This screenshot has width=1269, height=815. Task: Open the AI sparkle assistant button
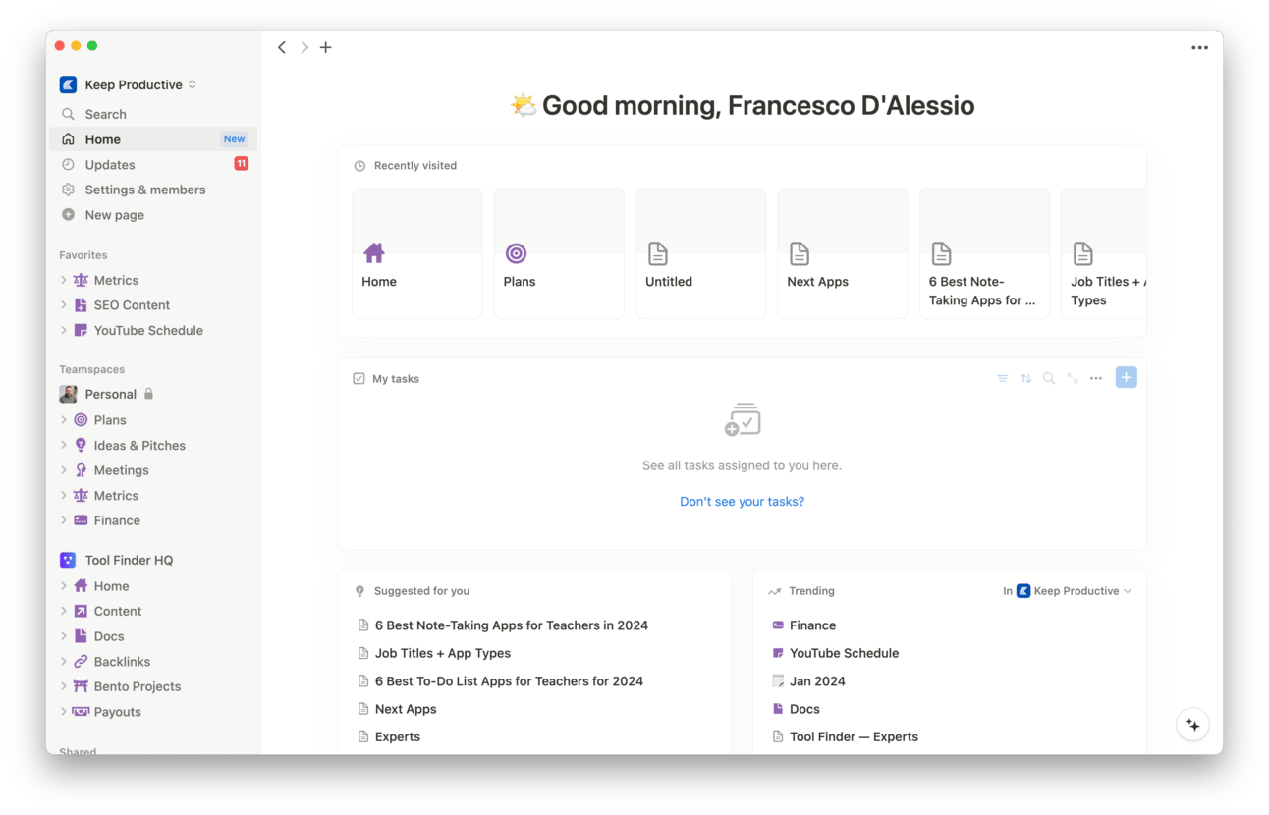coord(1192,725)
